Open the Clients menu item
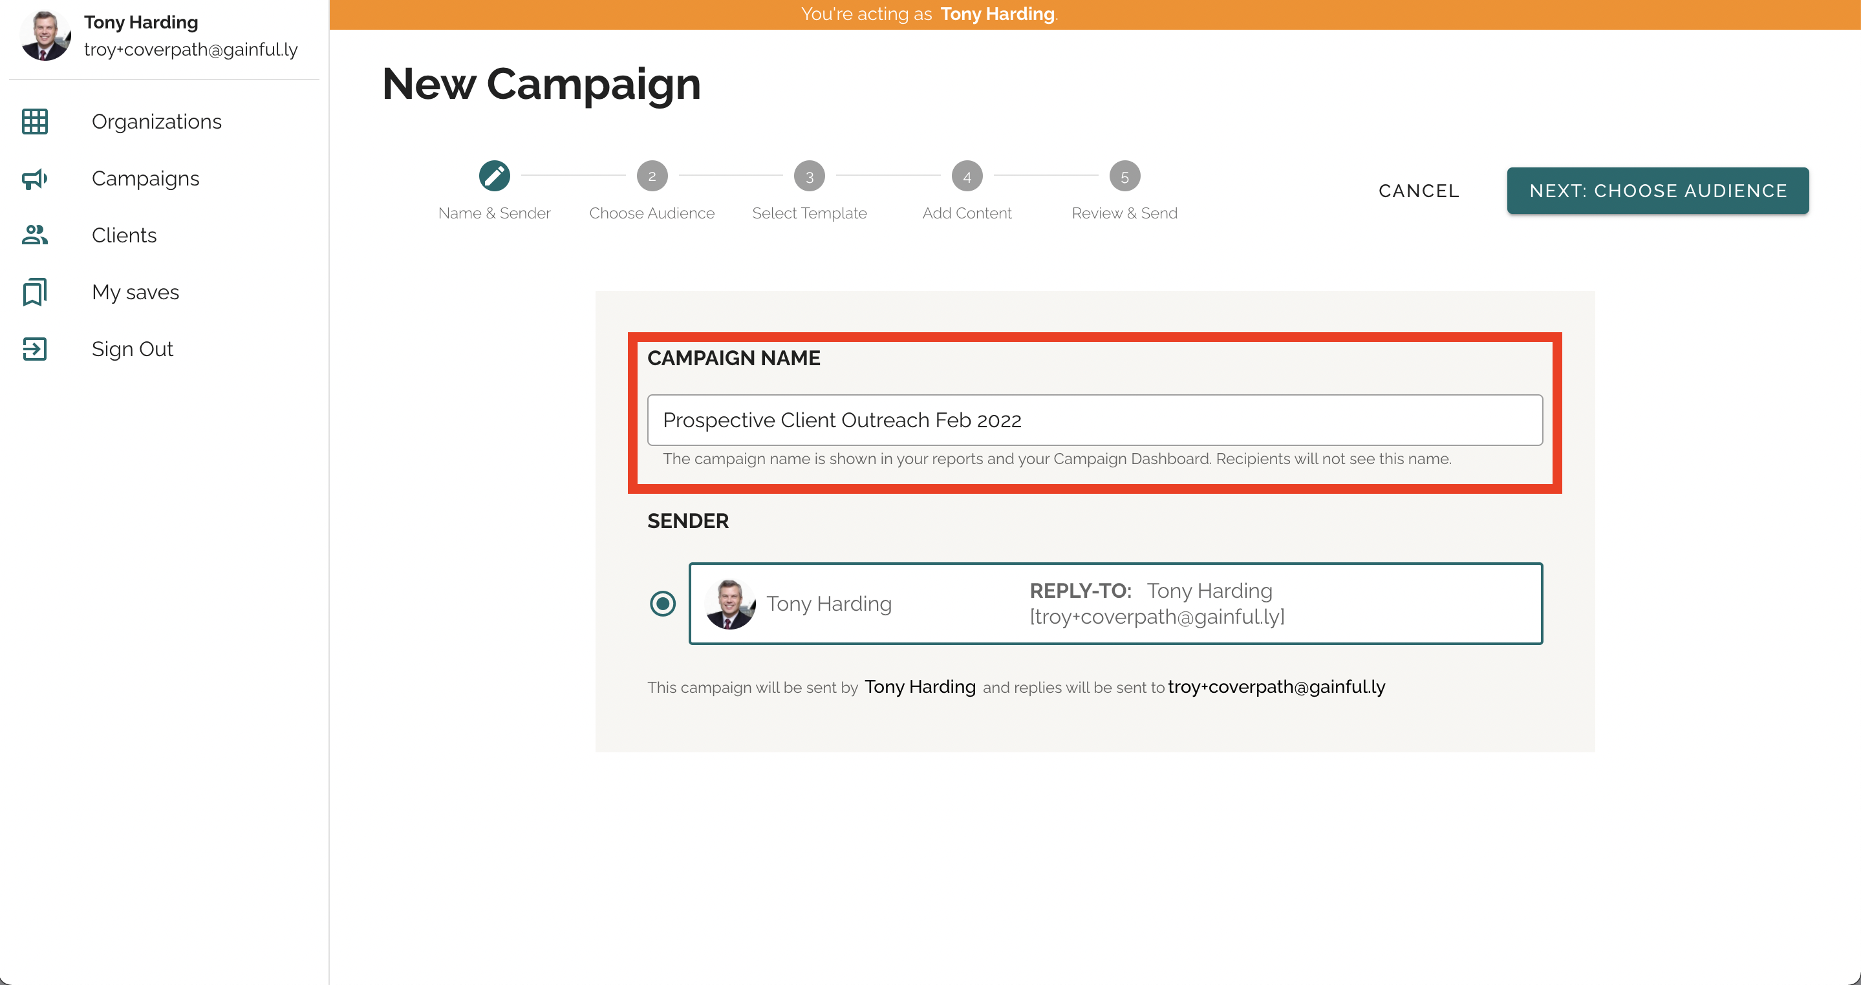Screen dimensions: 1861x985 pyautogui.click(x=124, y=235)
